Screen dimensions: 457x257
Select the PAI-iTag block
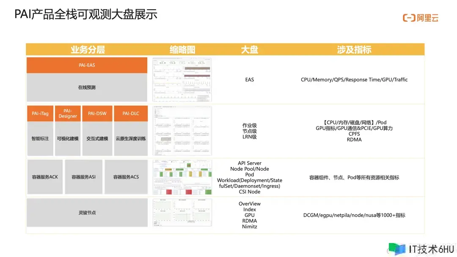(x=40, y=114)
